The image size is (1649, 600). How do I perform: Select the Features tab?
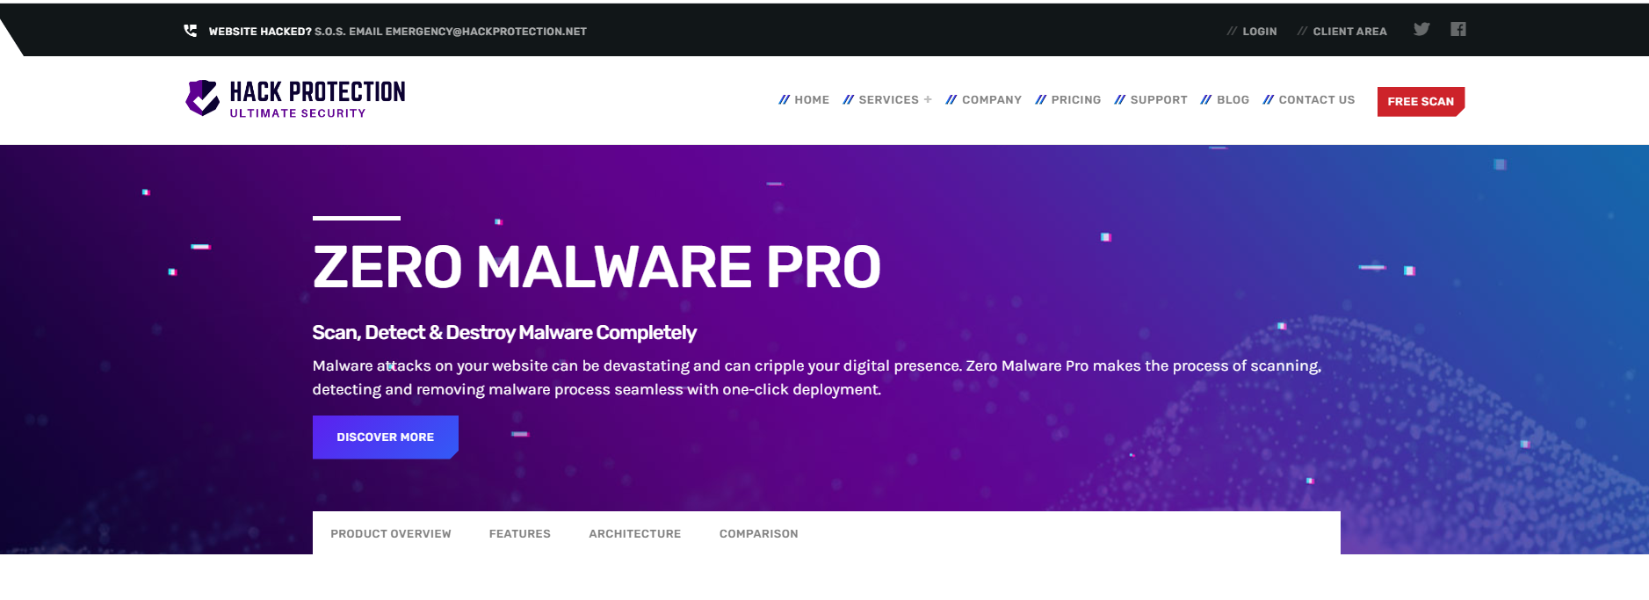[519, 534]
